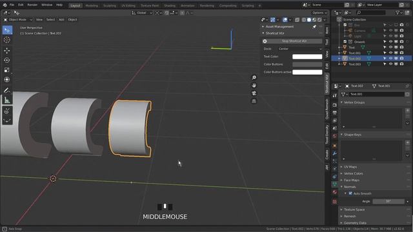Expand the Asset Management panel
413x232 pixels.
point(279,26)
